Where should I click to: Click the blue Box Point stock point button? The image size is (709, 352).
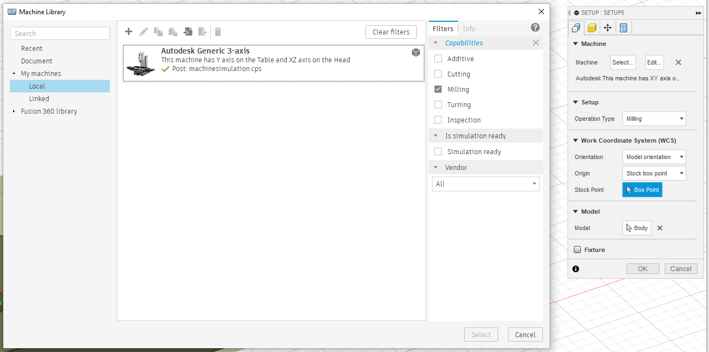coord(642,190)
